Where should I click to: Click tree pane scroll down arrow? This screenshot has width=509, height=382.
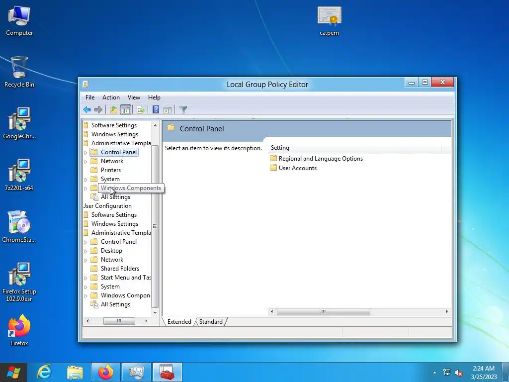tap(155, 312)
